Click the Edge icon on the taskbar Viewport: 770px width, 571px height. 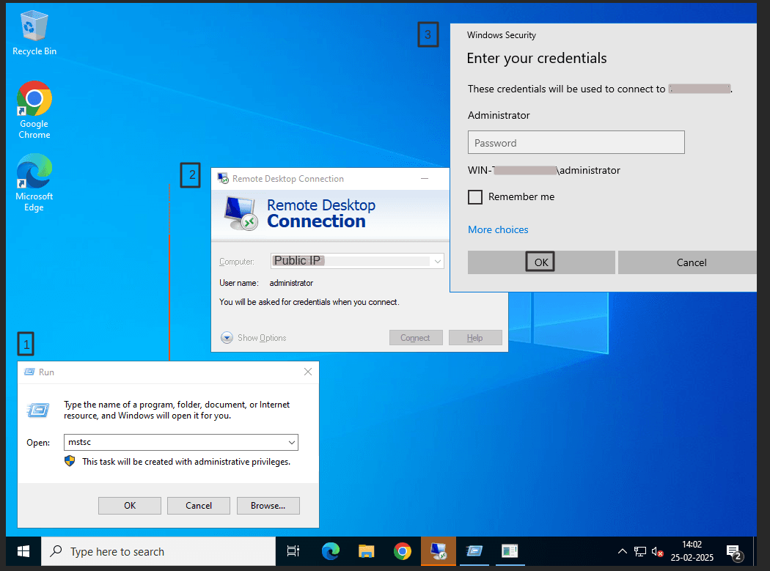[330, 550]
